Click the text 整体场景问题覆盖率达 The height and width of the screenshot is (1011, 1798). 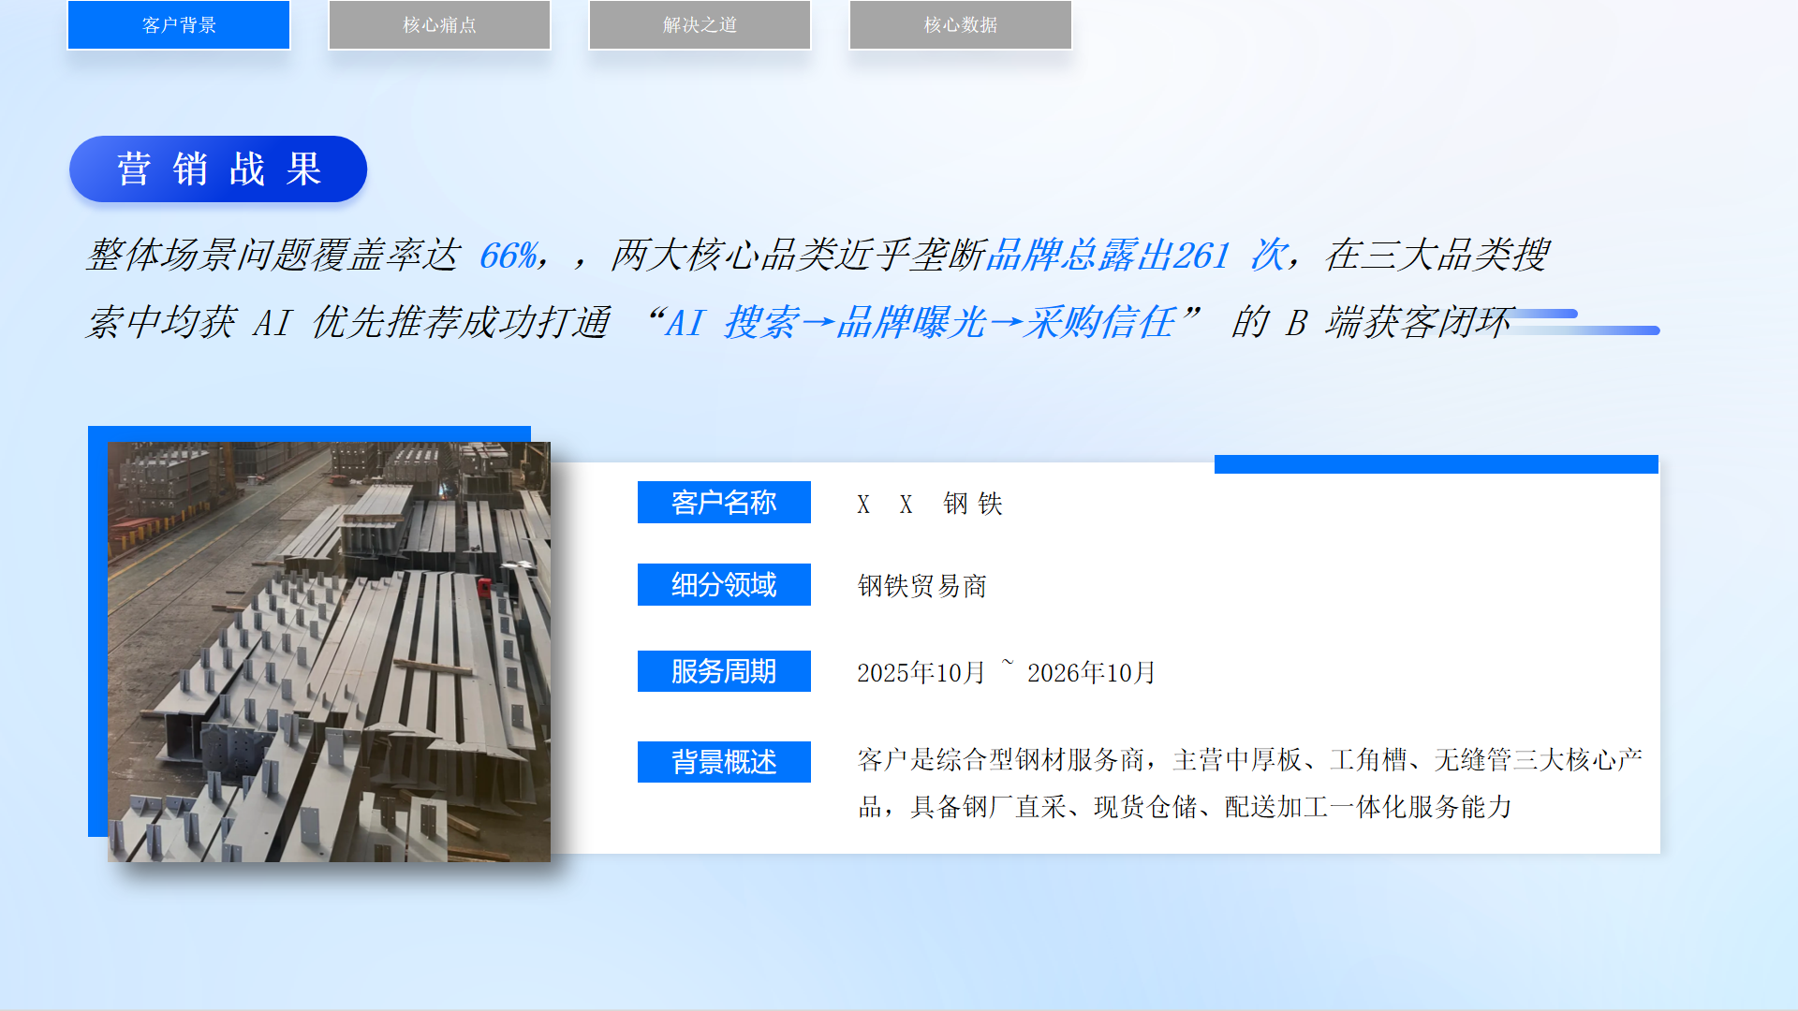pyautogui.click(x=273, y=255)
